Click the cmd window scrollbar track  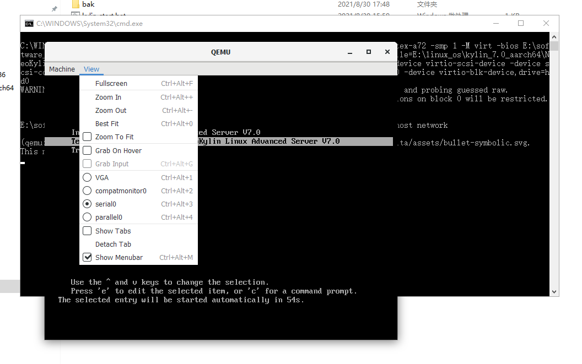coord(554,165)
